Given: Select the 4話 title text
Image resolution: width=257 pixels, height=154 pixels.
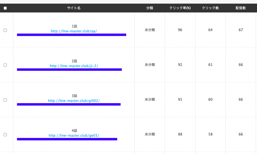Looking at the screenshot, I should [74, 131].
